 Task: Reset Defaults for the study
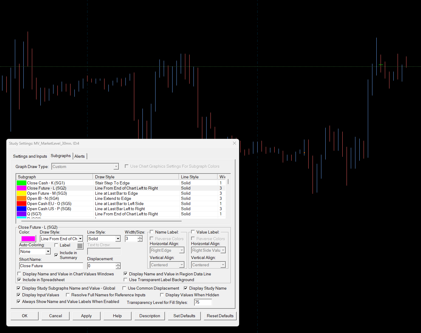point(220,316)
